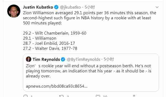Click the retweet arrows icon

[61, 96]
